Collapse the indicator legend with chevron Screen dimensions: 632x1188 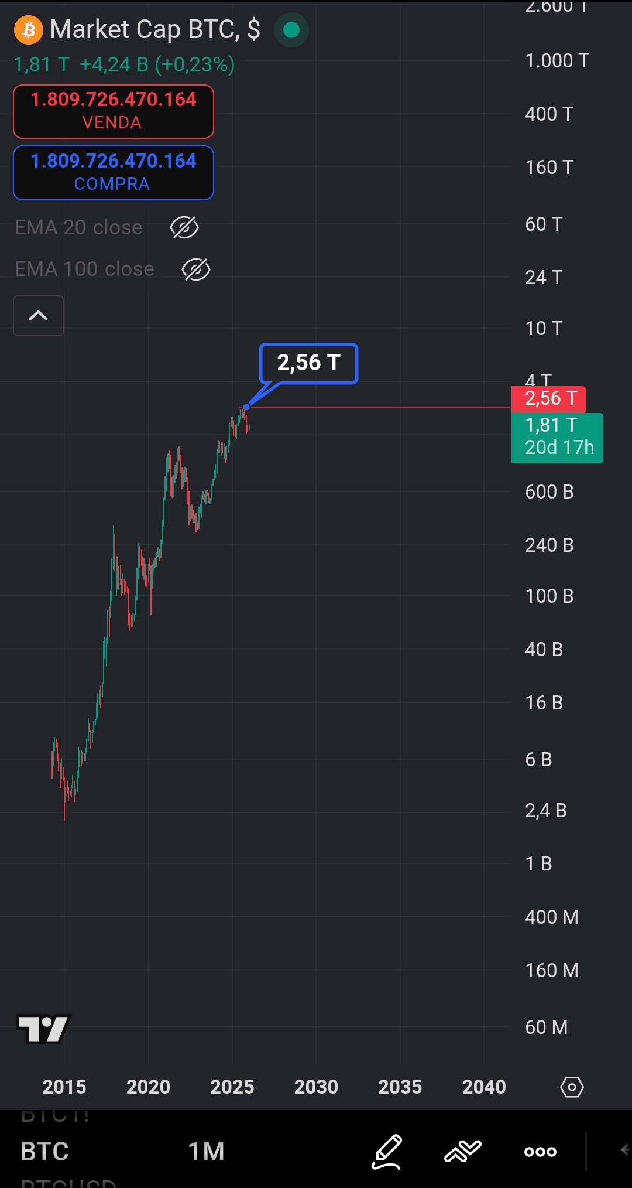click(39, 316)
